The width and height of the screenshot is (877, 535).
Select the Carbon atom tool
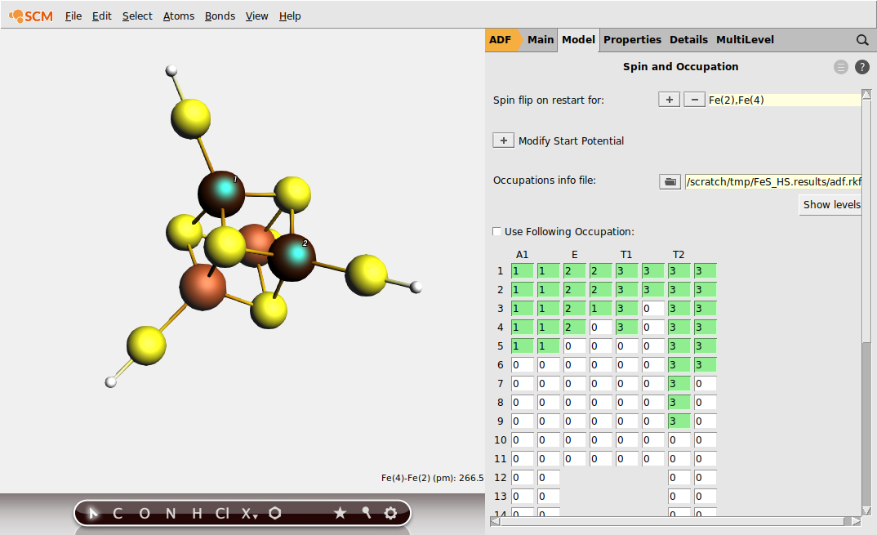(117, 513)
